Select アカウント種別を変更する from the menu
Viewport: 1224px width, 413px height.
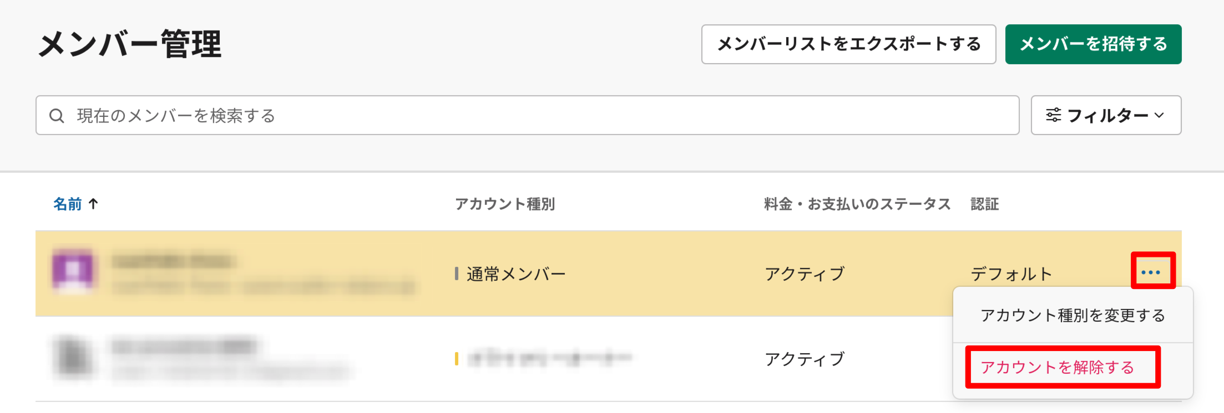pos(1073,315)
